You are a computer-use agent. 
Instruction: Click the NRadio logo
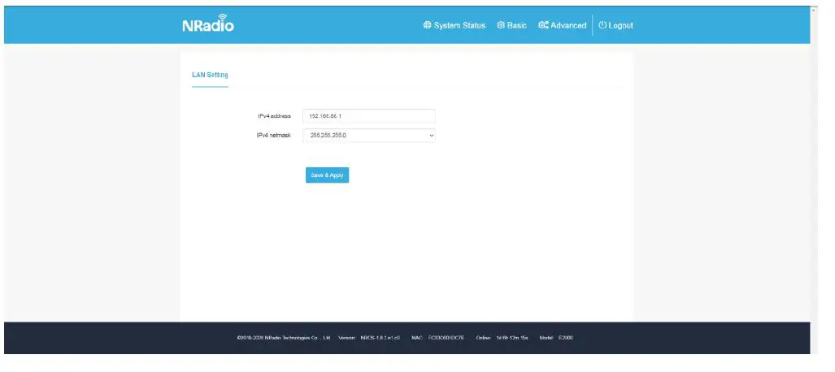tap(207, 24)
